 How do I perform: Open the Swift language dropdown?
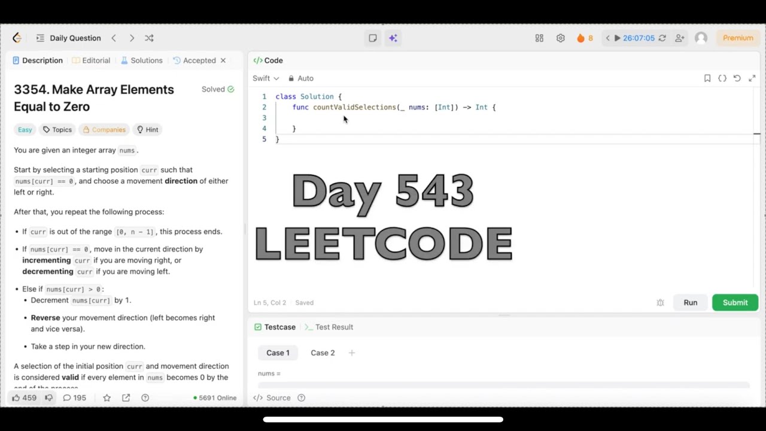(266, 78)
